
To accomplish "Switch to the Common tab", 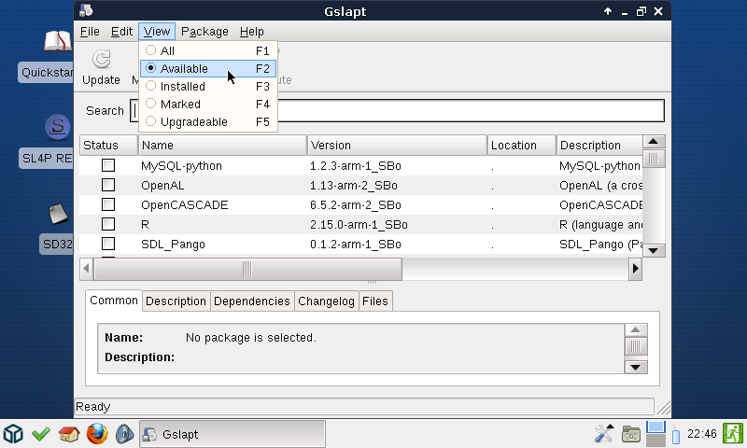I will [114, 301].
